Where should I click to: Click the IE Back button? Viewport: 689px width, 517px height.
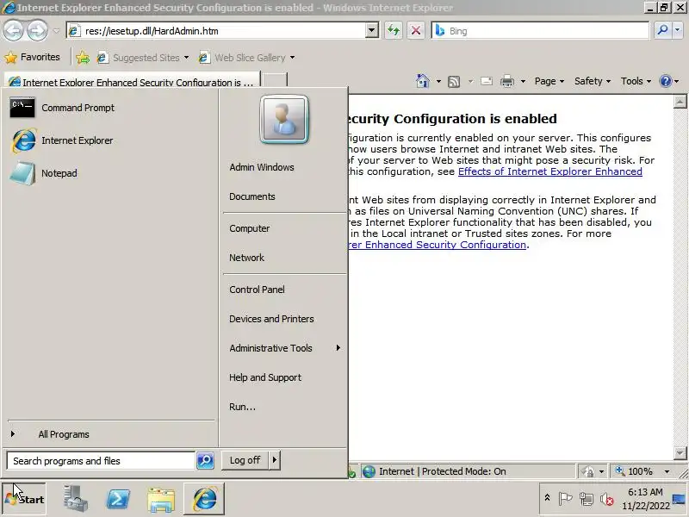click(x=13, y=31)
